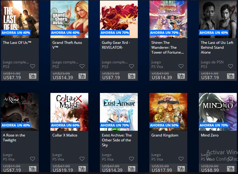Toggle wishlist heart for Grand Theft Auto V

pyautogui.click(x=82, y=66)
